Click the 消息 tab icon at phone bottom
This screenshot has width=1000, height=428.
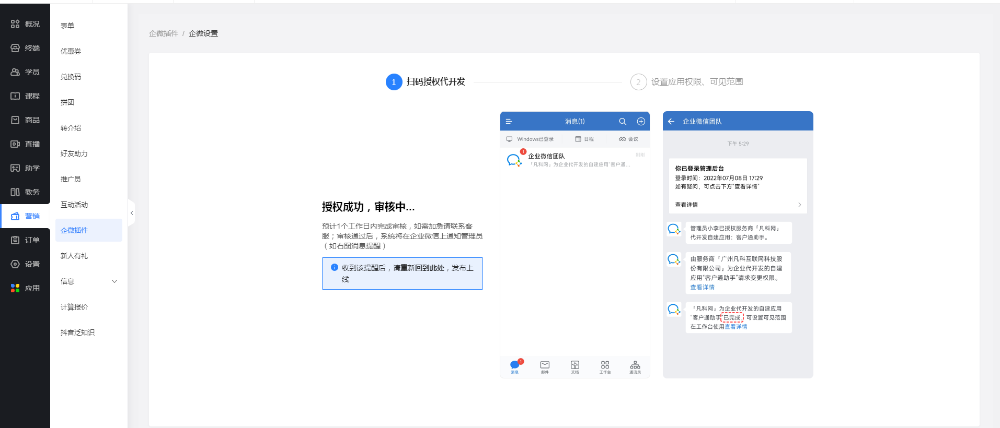tap(515, 365)
